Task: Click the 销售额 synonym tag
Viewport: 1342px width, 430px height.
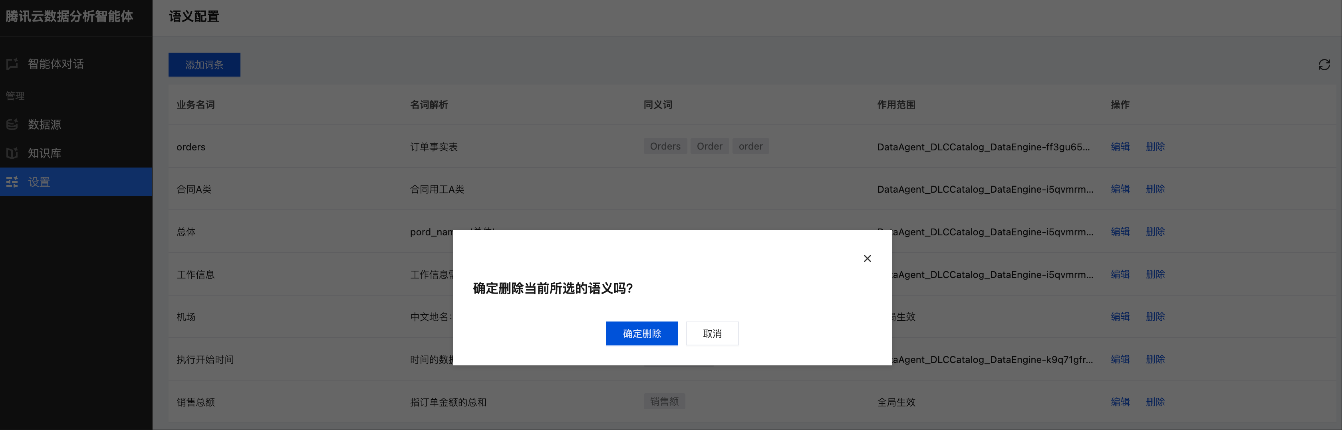Action: (664, 401)
